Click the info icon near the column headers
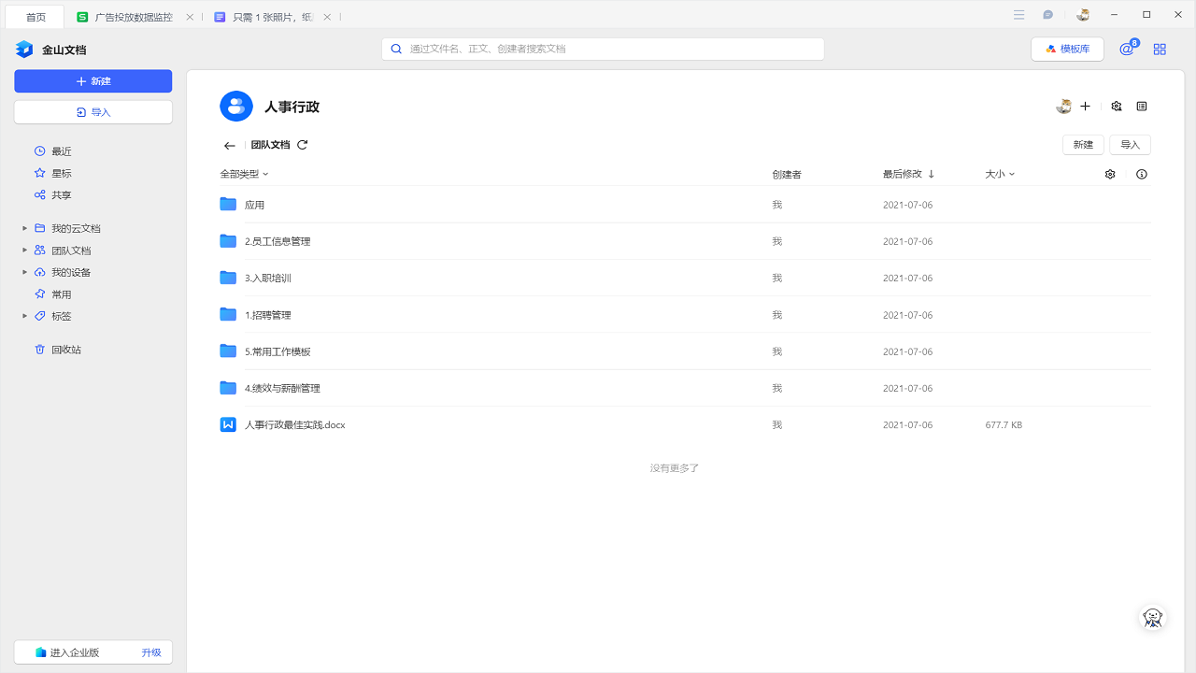Viewport: 1196px width, 673px height. [1141, 174]
